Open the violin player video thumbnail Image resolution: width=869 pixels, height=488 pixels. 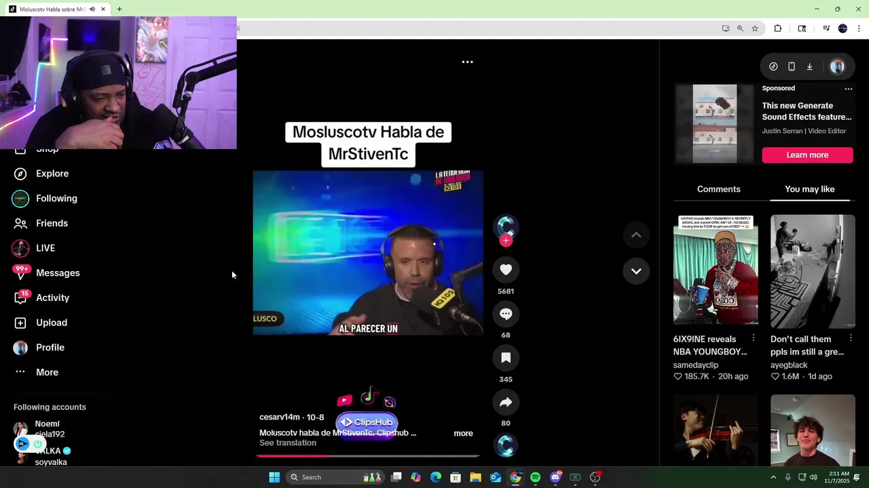click(x=716, y=430)
